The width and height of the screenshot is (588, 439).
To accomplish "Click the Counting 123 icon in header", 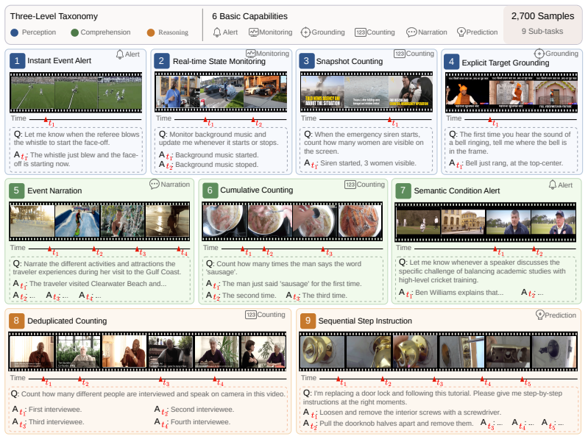I will (361, 32).
